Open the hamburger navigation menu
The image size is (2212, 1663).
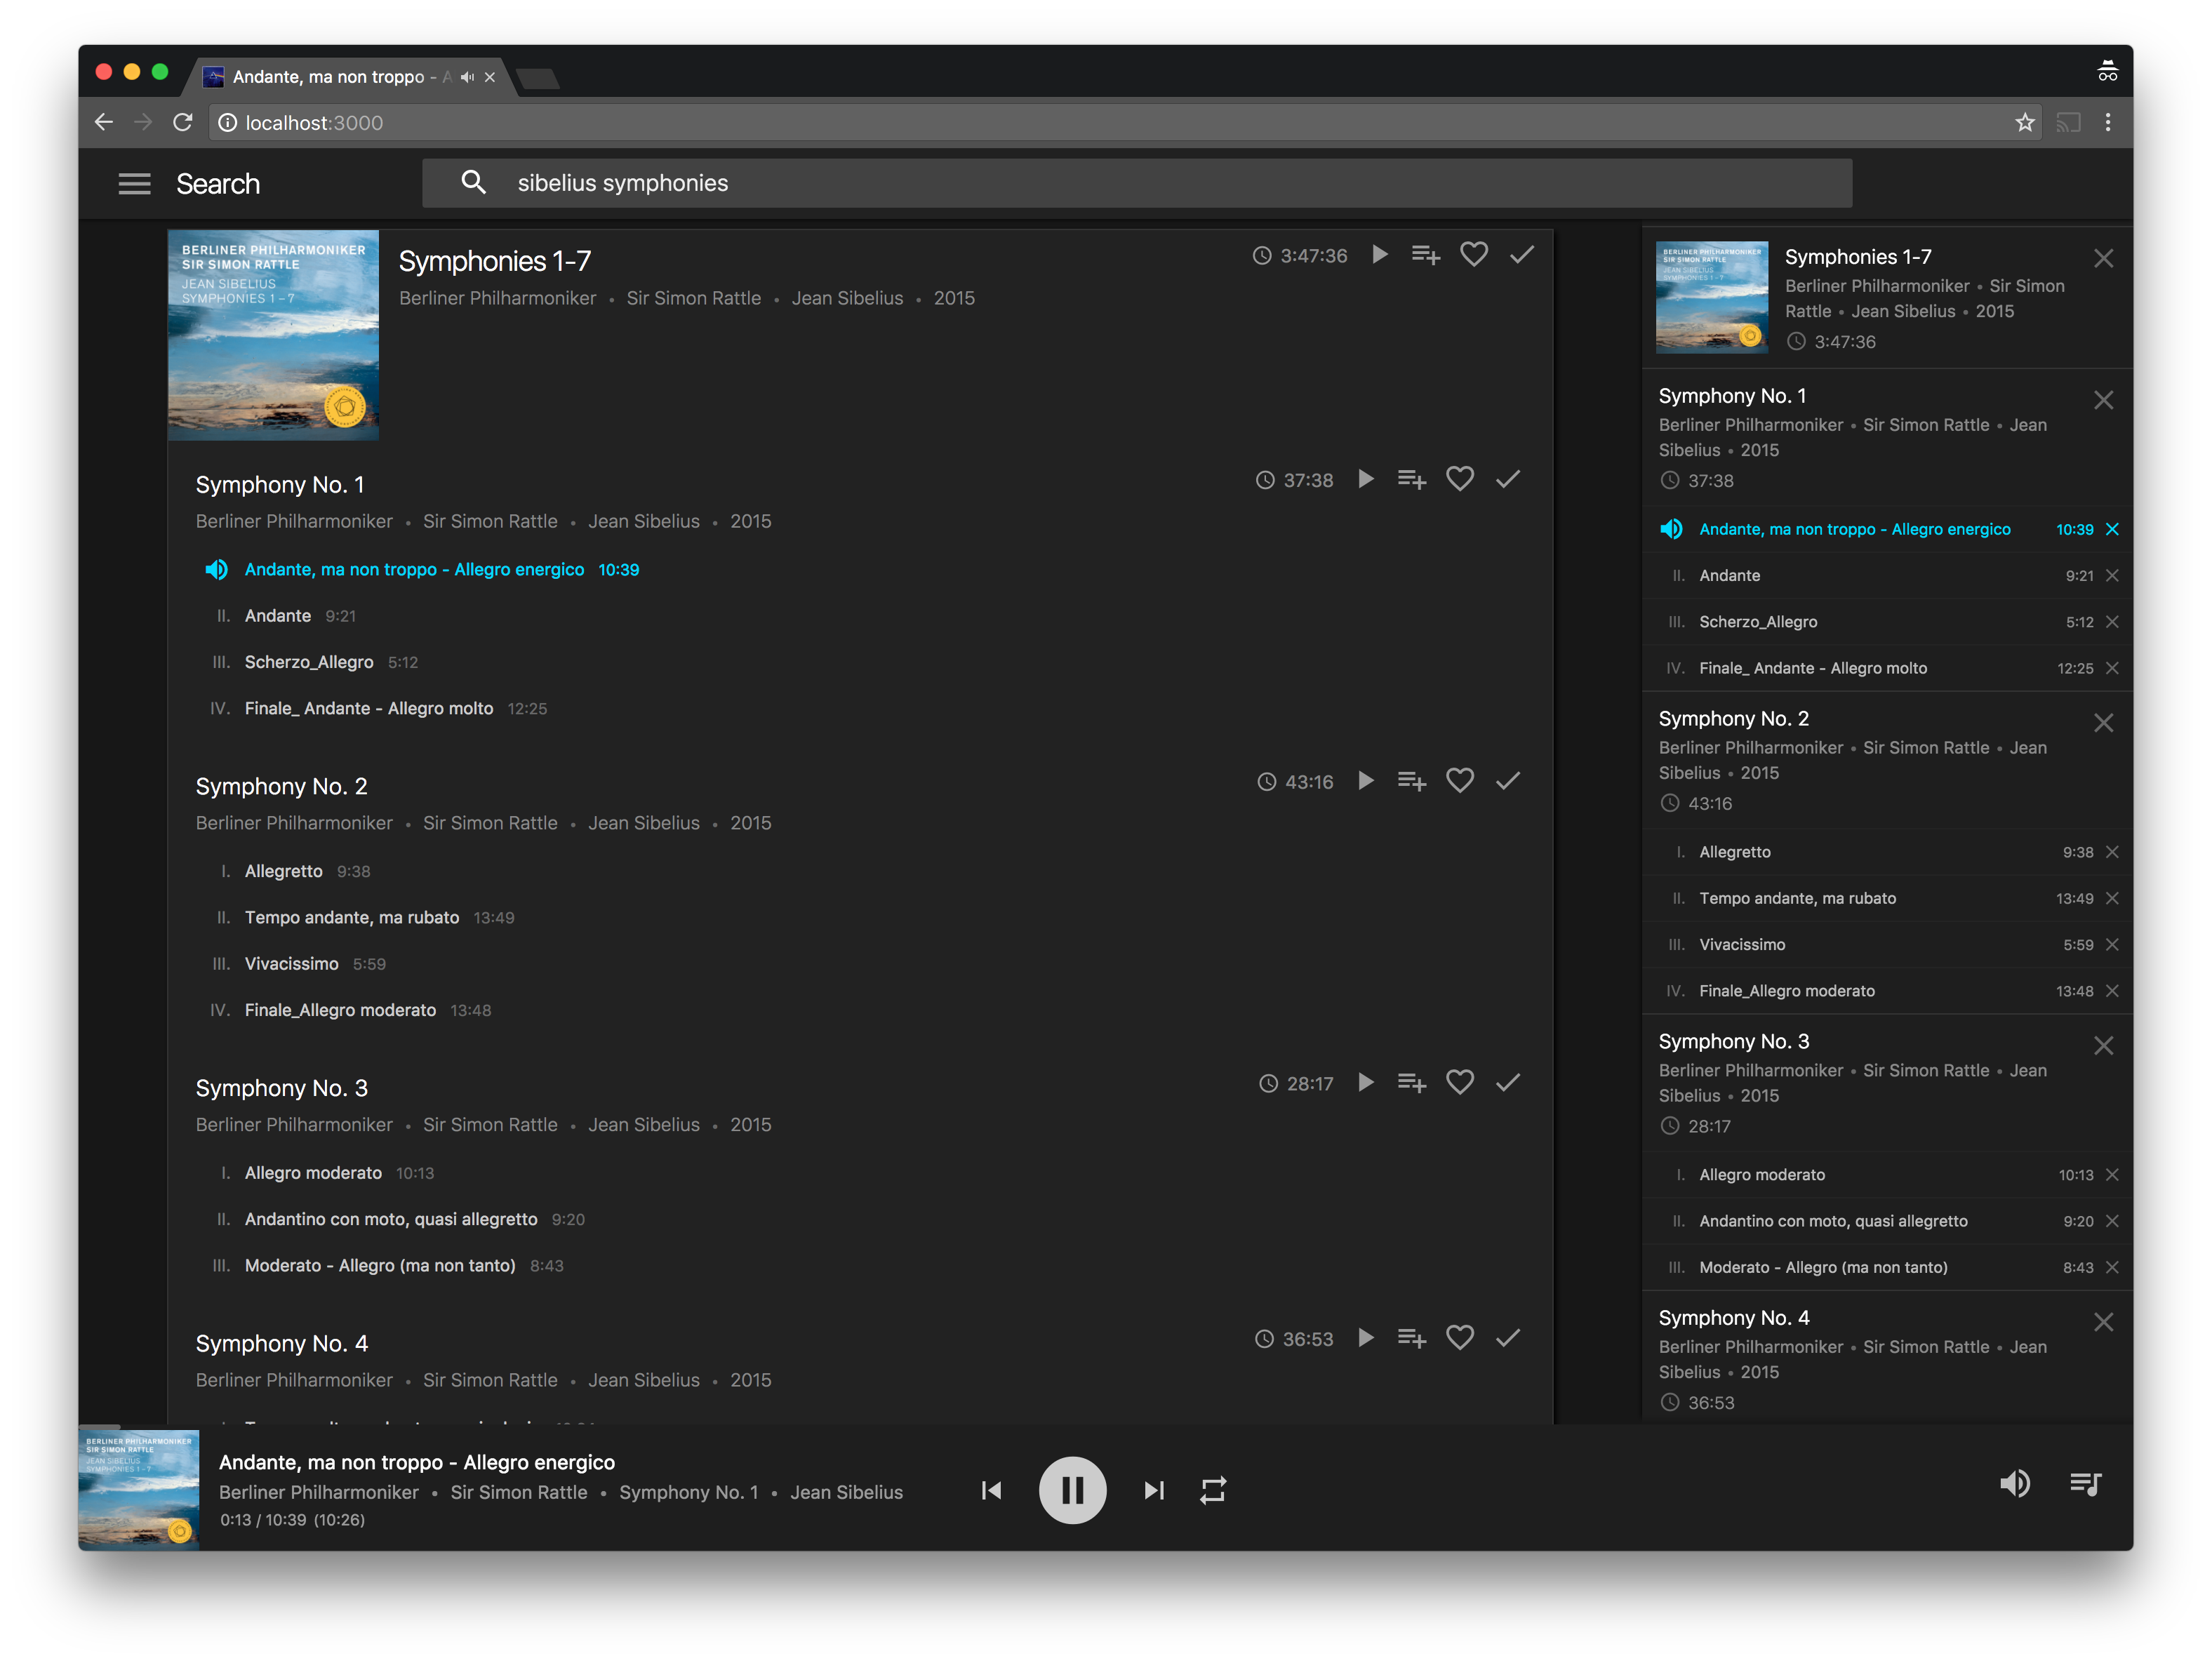(x=134, y=184)
